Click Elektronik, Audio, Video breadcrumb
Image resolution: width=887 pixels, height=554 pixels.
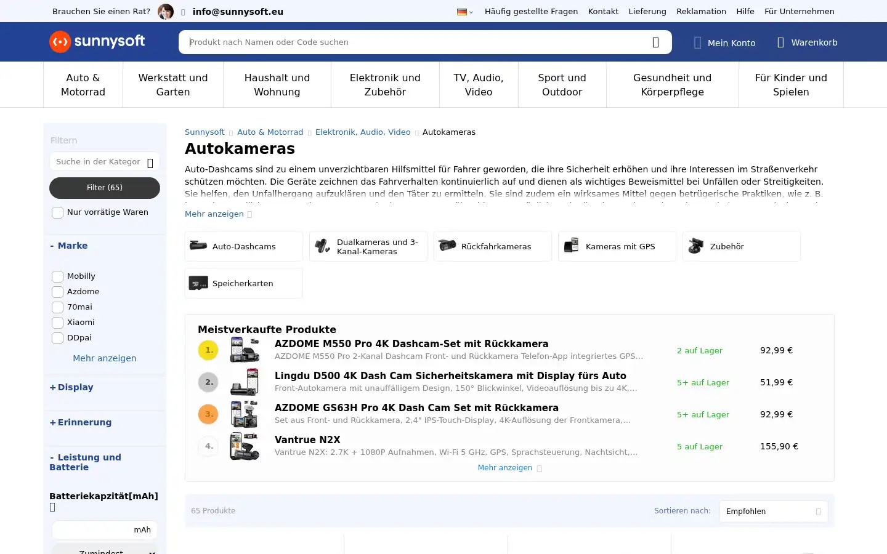point(363,132)
